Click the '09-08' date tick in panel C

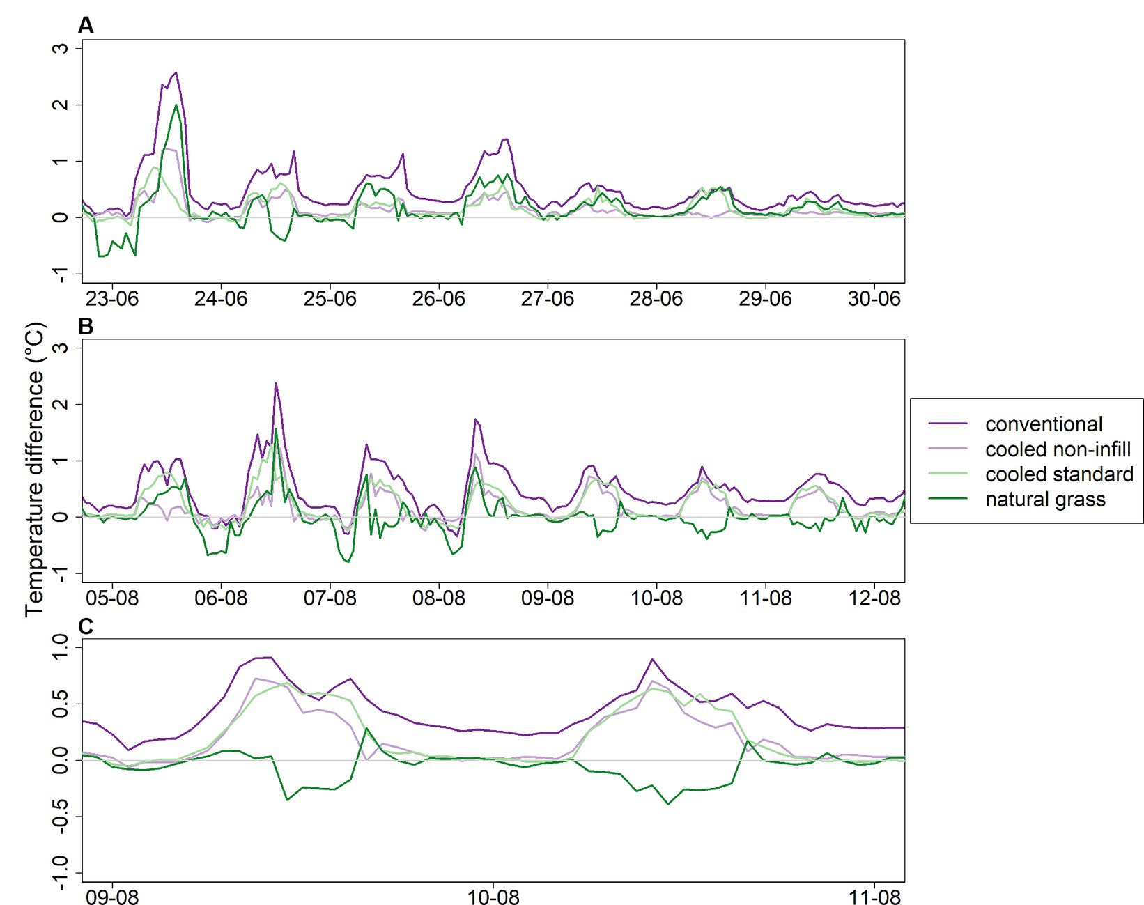[x=112, y=897]
